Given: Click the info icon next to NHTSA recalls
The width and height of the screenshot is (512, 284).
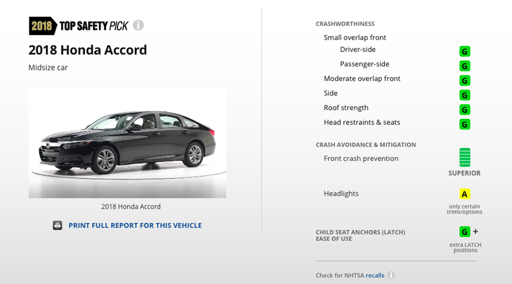Looking at the screenshot, I should click(x=391, y=275).
